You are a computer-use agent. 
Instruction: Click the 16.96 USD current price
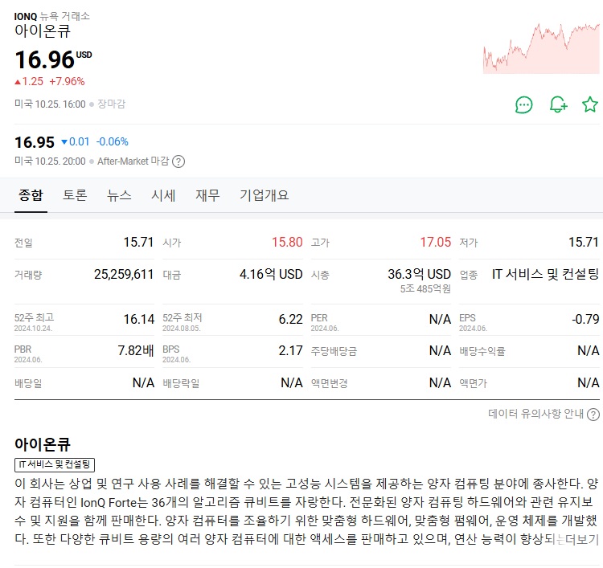pyautogui.click(x=53, y=60)
